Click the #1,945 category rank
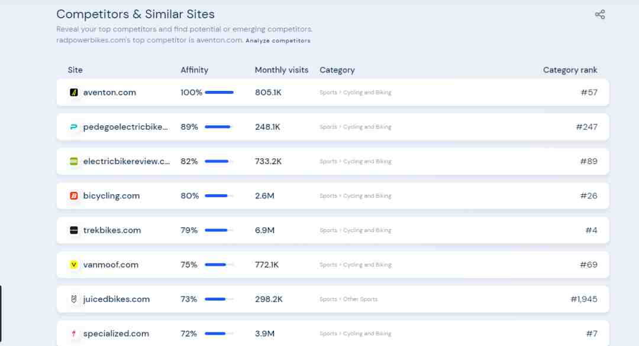The width and height of the screenshot is (639, 346). [584, 299]
